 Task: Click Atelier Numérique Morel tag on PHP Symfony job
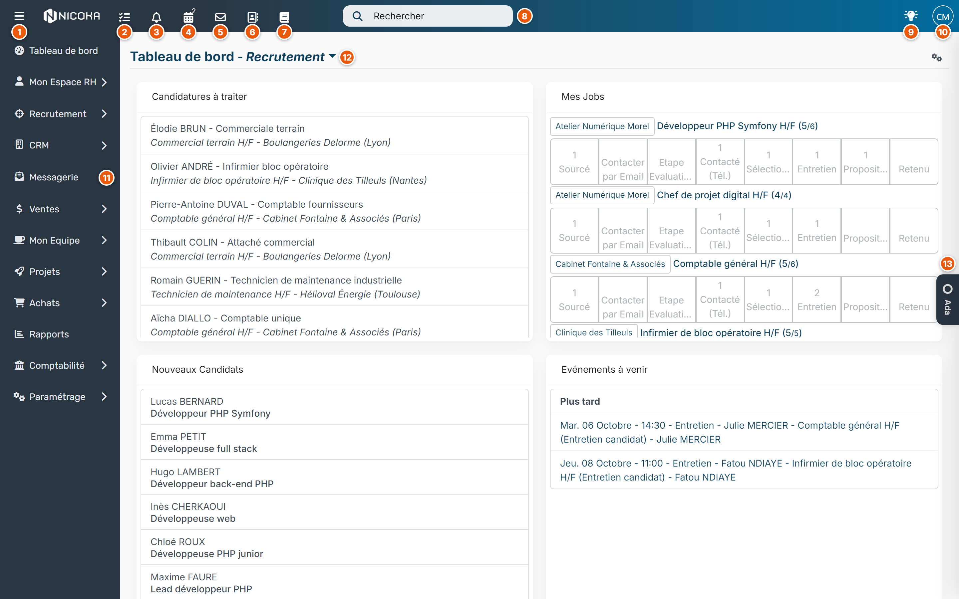[602, 126]
